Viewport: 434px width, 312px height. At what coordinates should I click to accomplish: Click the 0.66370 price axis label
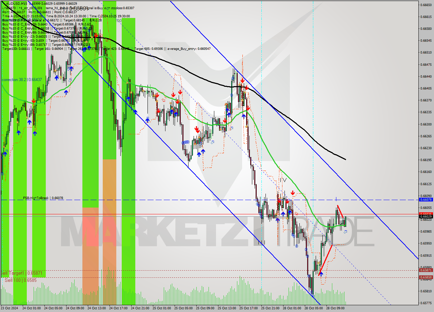(426, 100)
